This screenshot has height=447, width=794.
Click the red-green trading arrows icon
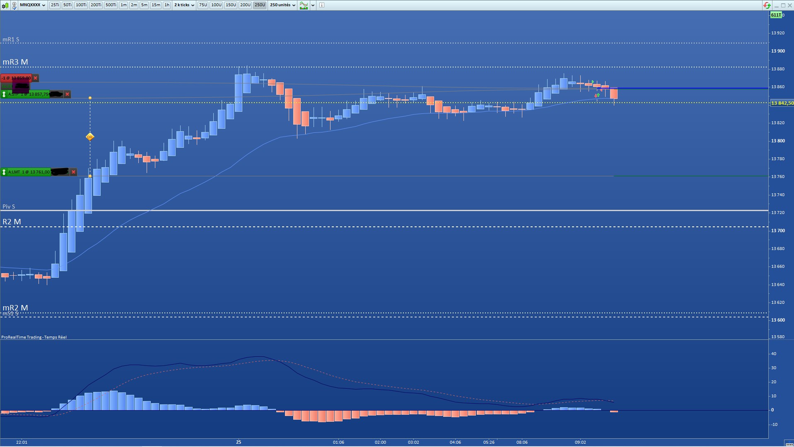point(767,5)
